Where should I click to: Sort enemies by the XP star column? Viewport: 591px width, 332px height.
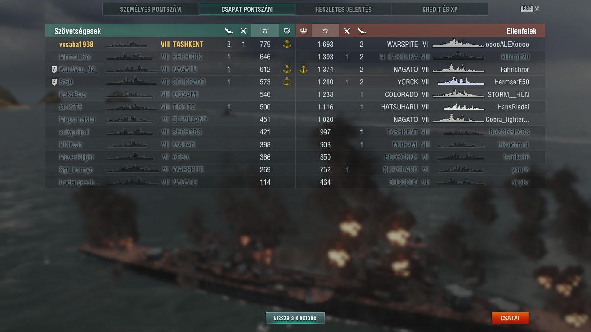tap(325, 31)
